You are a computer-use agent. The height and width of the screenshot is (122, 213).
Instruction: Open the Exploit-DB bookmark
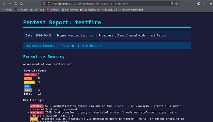coord(109,10)
